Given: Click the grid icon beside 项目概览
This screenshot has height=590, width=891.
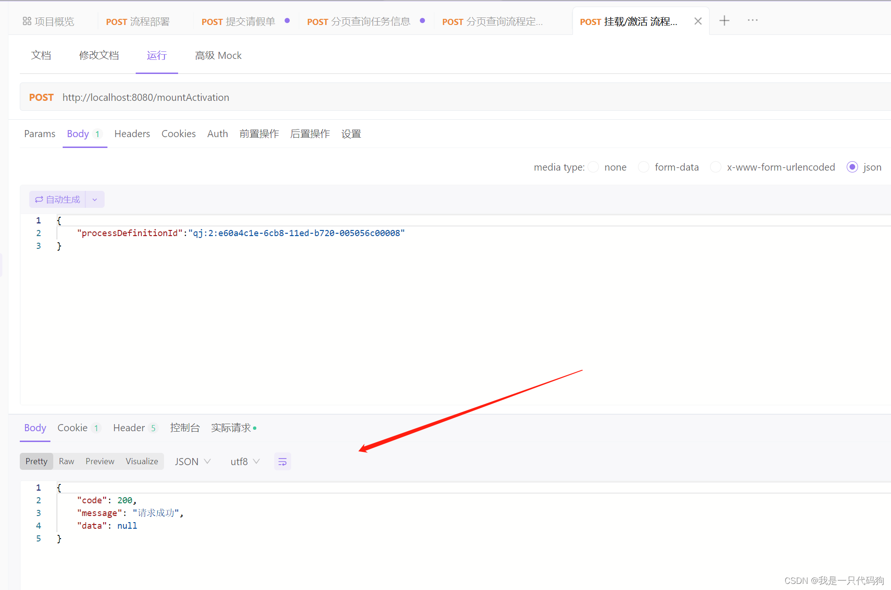Looking at the screenshot, I should tap(27, 21).
